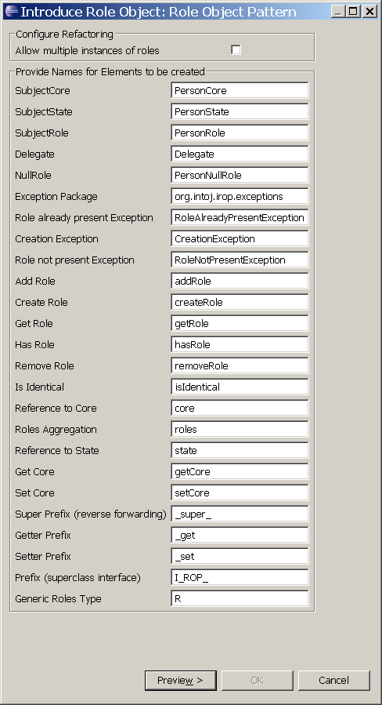Cancel the refactoring dialog

pos(334,680)
